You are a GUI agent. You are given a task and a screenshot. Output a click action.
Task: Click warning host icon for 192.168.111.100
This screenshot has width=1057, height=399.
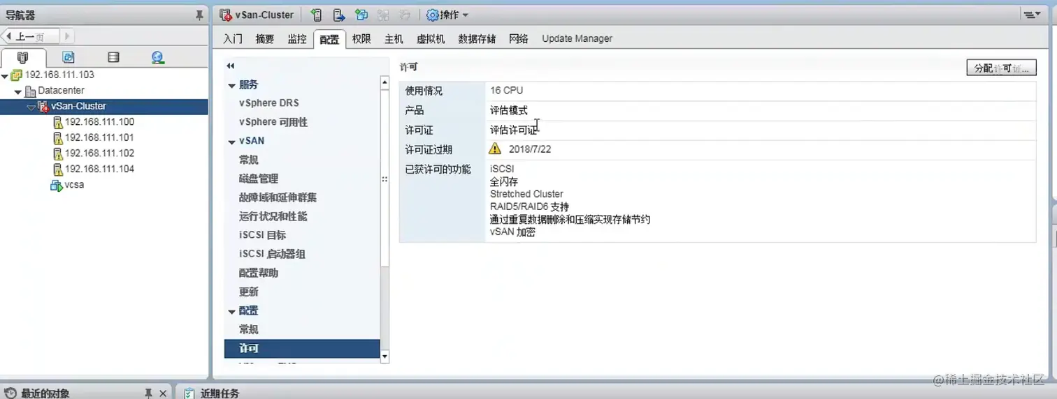(x=58, y=122)
